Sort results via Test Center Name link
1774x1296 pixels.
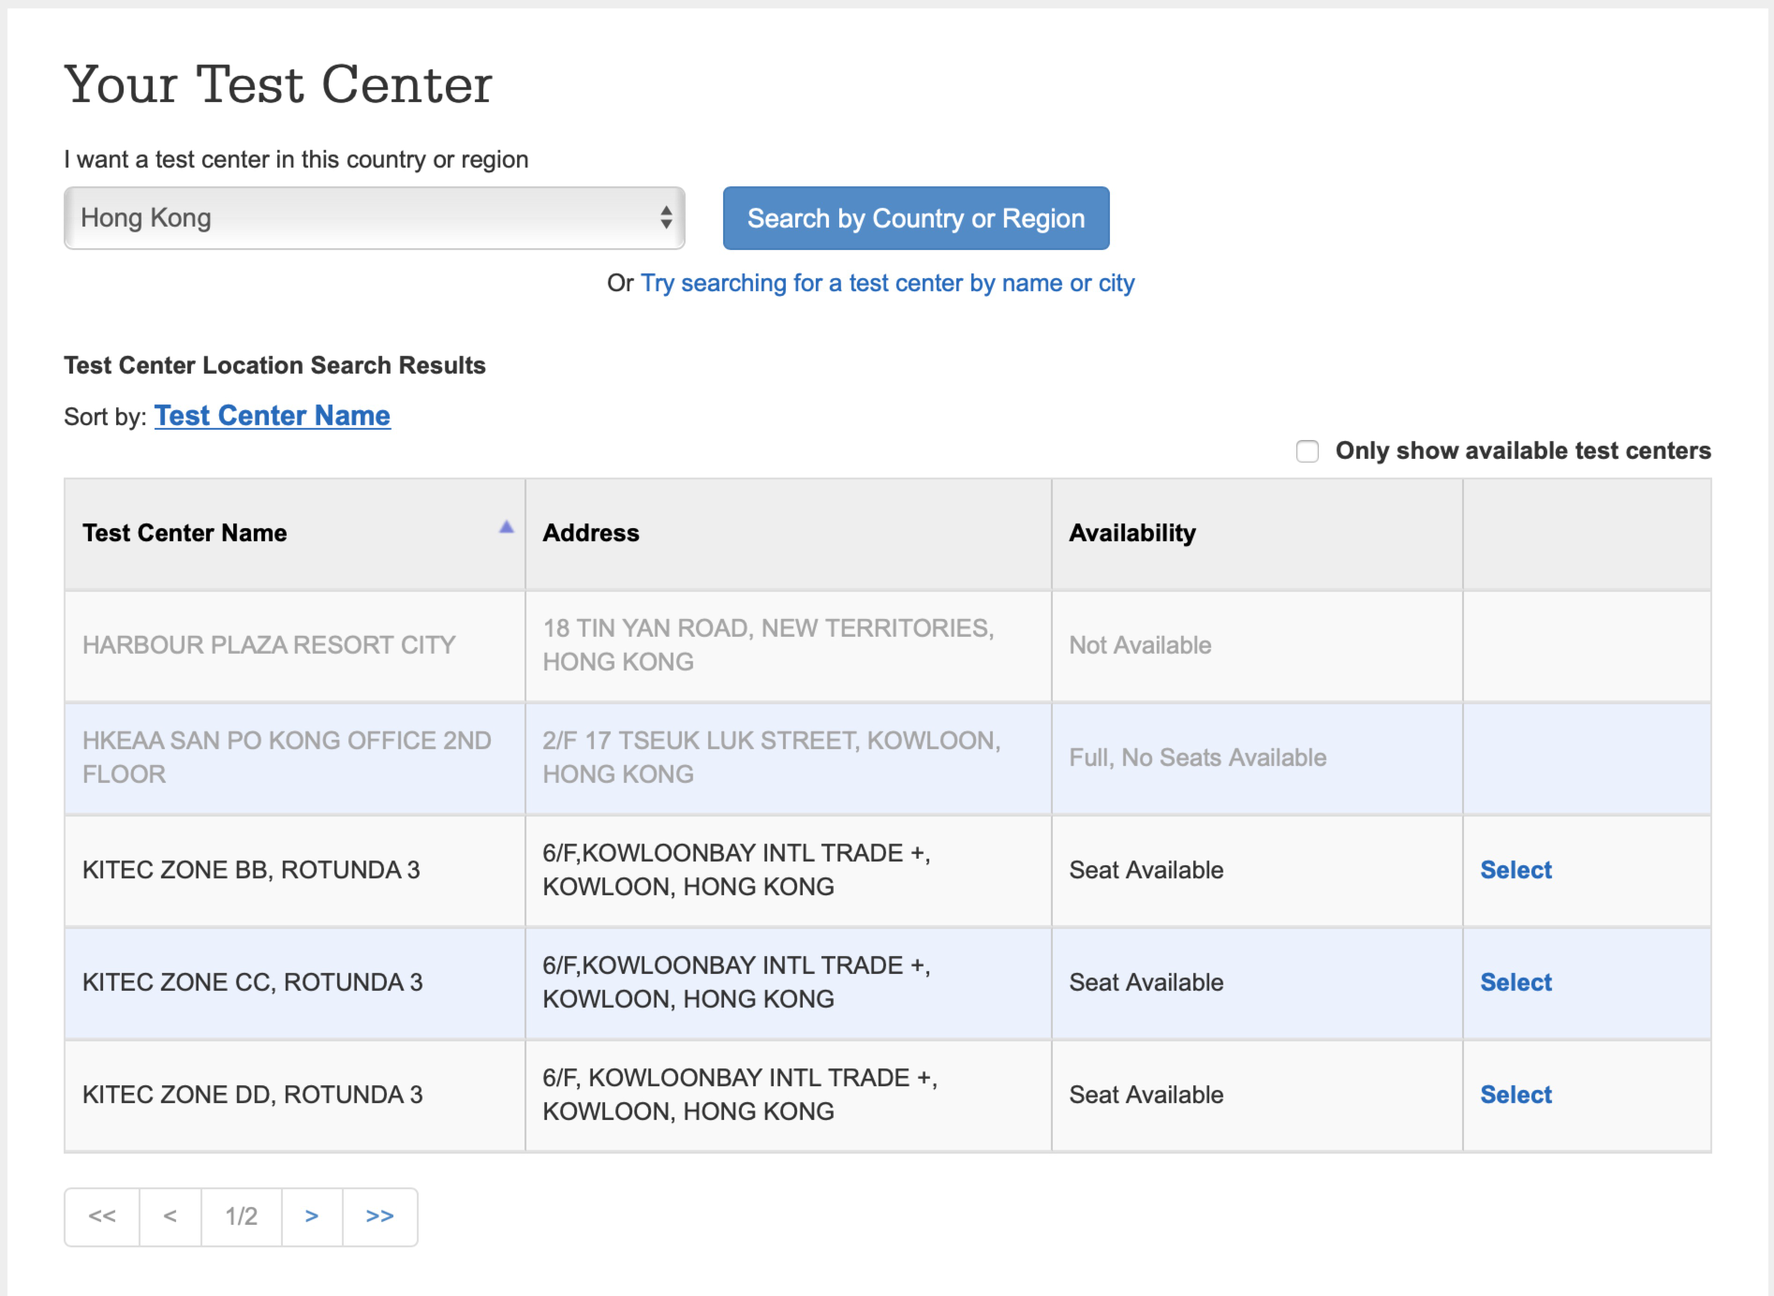click(x=272, y=416)
